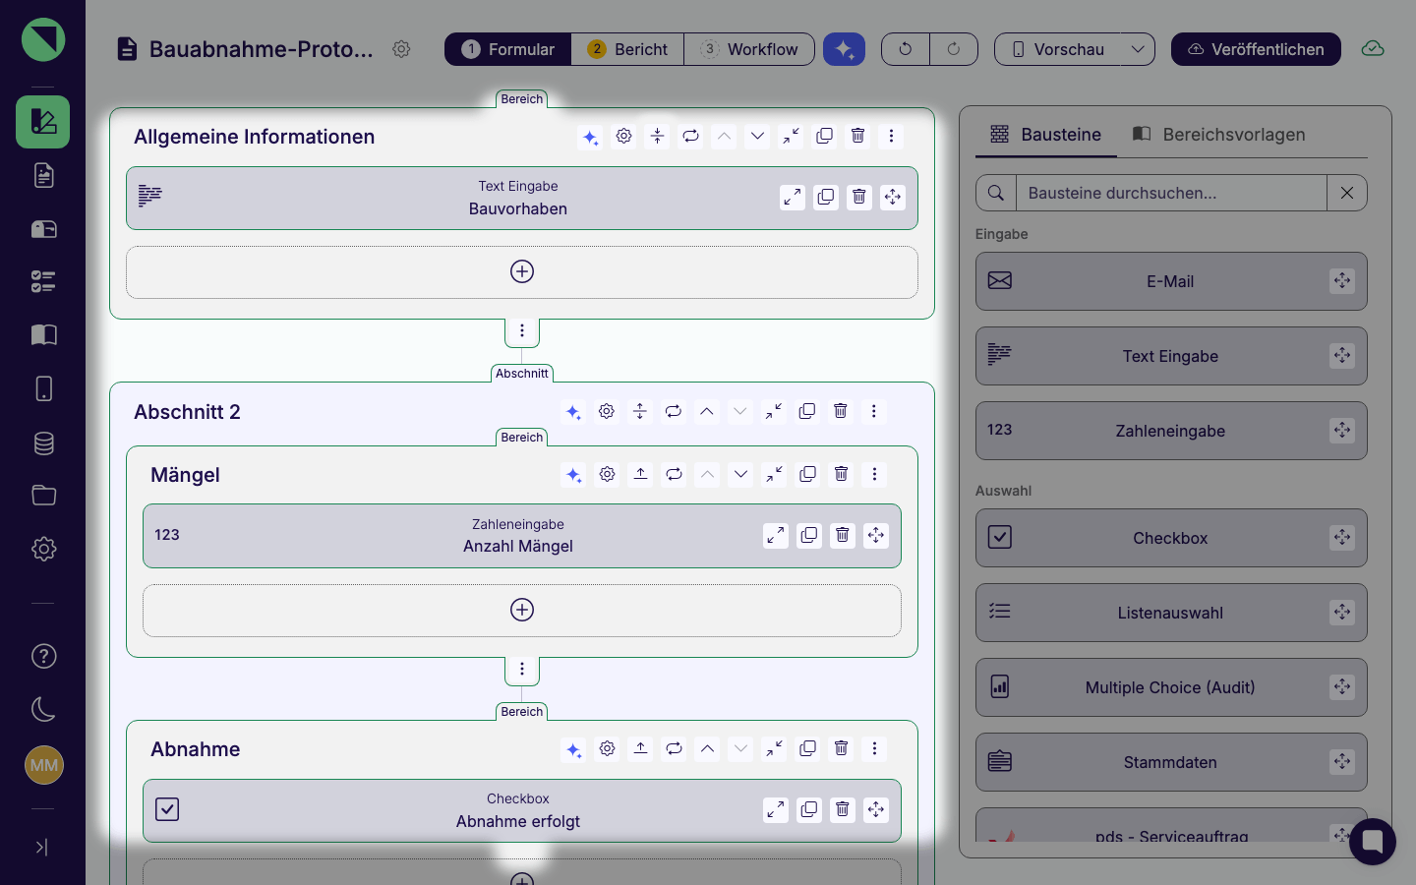This screenshot has height=885, width=1416.
Task: Open three-dot menu below Allgemeine Informationen
Action: [x=522, y=331]
